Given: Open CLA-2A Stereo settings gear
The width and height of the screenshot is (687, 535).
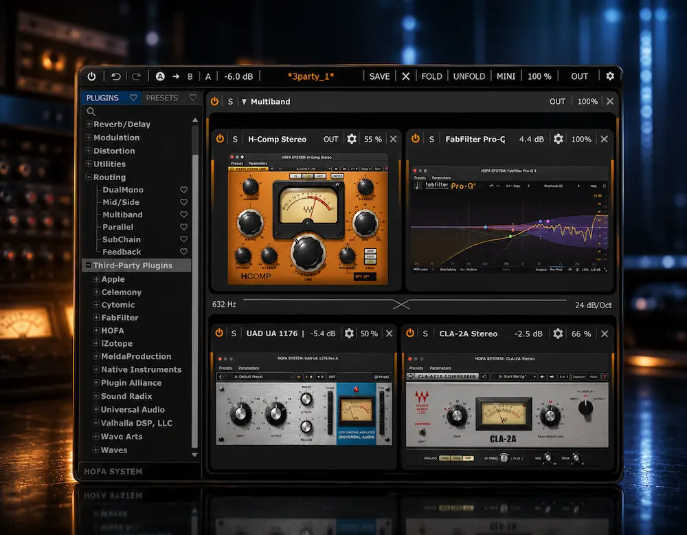Looking at the screenshot, I should (558, 334).
